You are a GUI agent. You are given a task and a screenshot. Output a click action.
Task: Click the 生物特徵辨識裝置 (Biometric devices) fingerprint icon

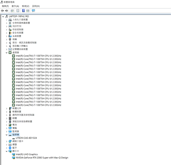[10, 23]
